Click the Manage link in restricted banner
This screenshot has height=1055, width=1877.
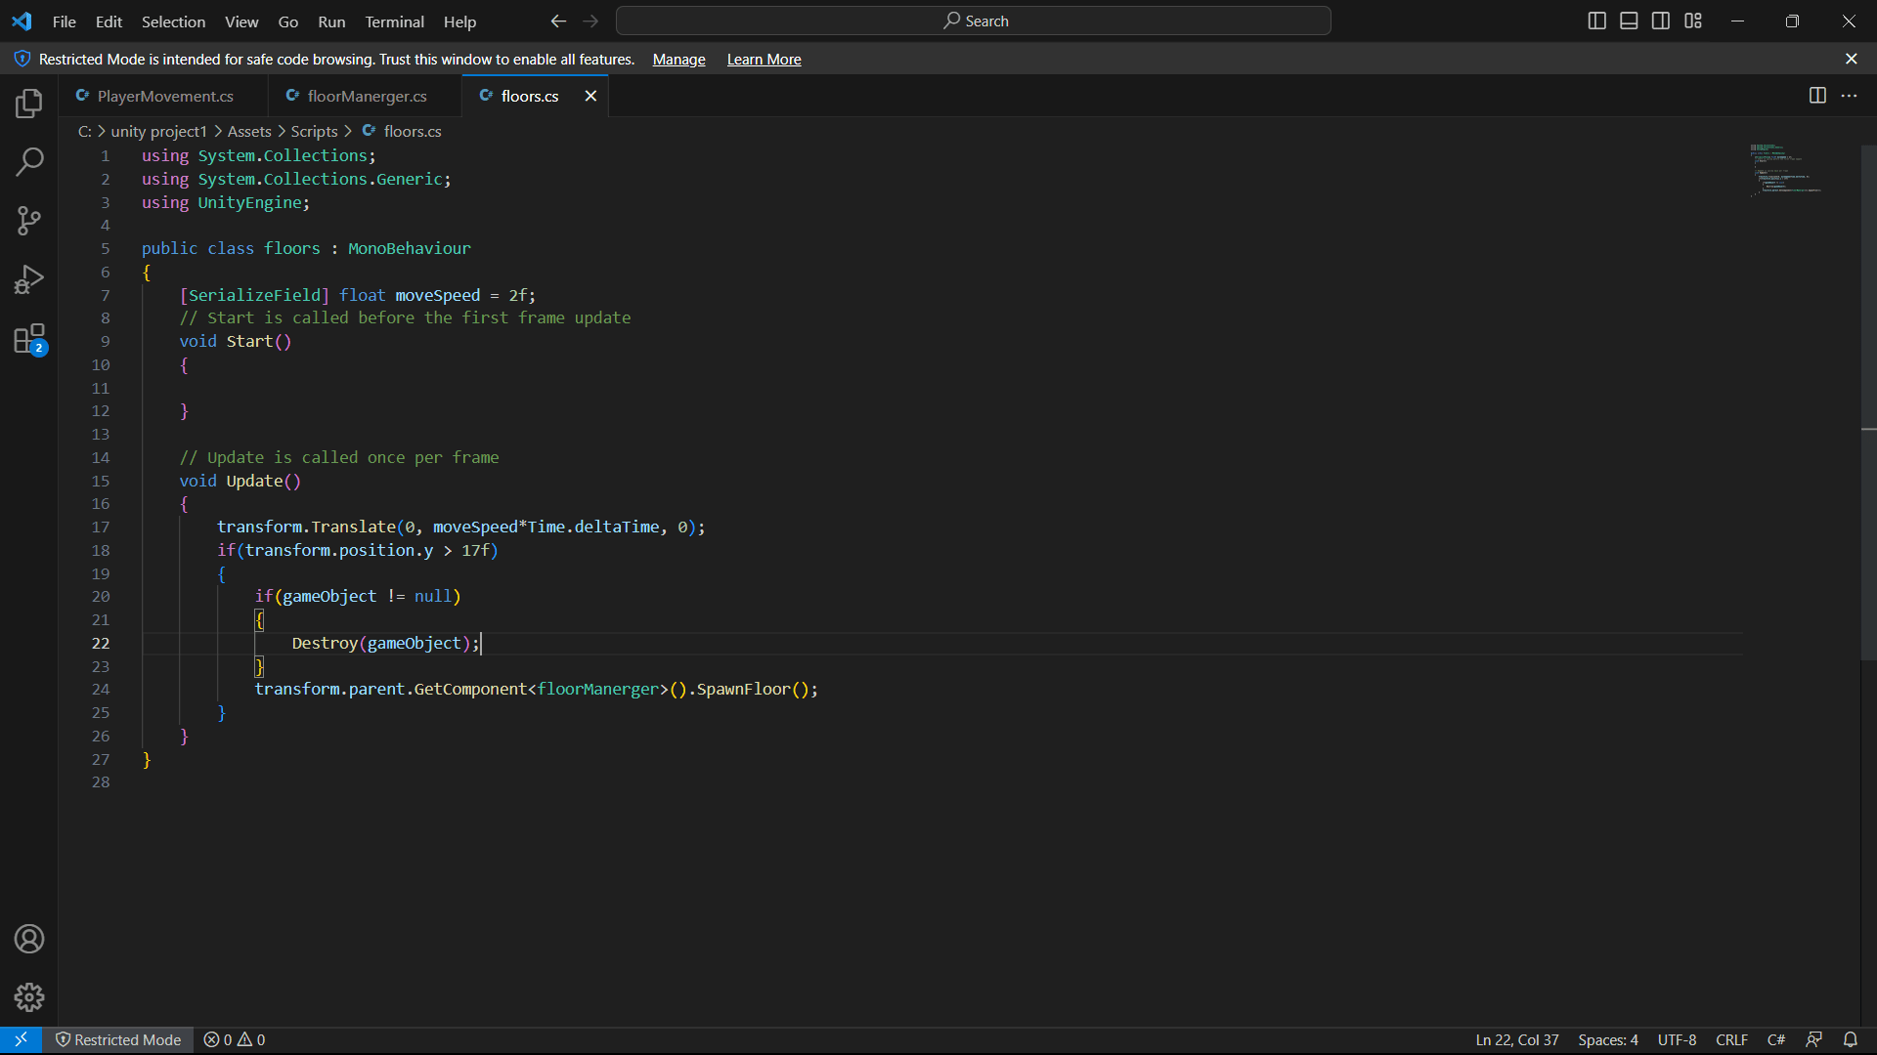[x=678, y=60]
